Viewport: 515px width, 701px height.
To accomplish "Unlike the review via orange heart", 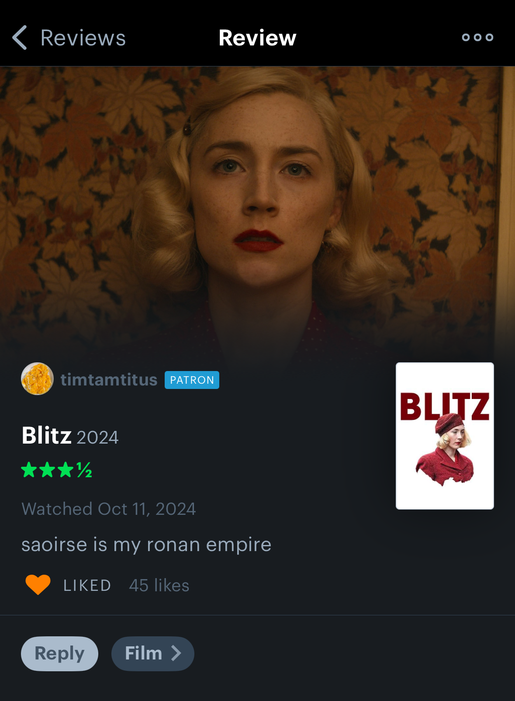I will point(38,585).
